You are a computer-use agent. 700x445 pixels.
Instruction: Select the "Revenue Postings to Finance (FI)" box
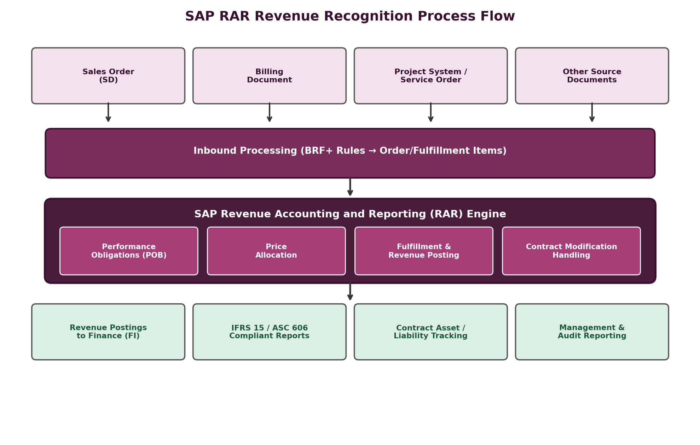point(108,332)
